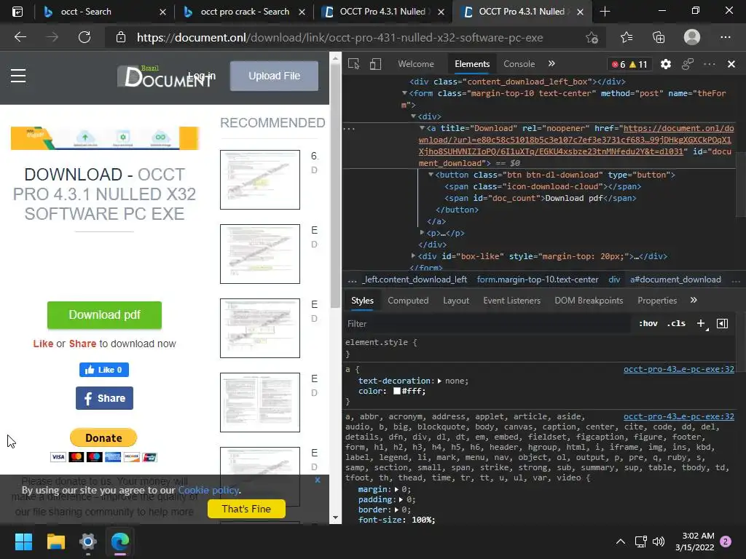Reload the page with the refresh icon
The image size is (746, 559).
pyautogui.click(x=85, y=37)
